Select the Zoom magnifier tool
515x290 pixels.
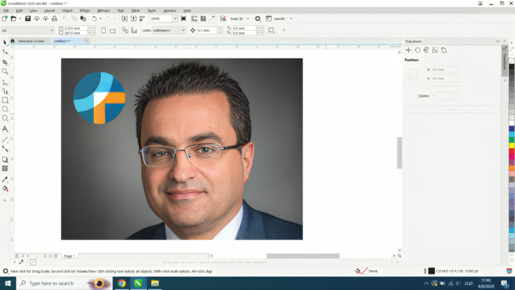[x=5, y=72]
